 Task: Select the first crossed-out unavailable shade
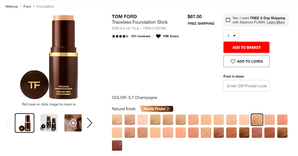[143, 133]
